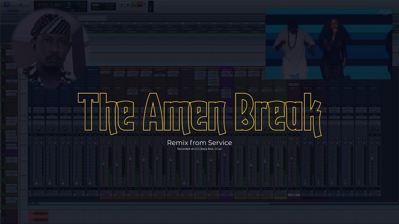Toggle input monitoring on MIX track

291,139
